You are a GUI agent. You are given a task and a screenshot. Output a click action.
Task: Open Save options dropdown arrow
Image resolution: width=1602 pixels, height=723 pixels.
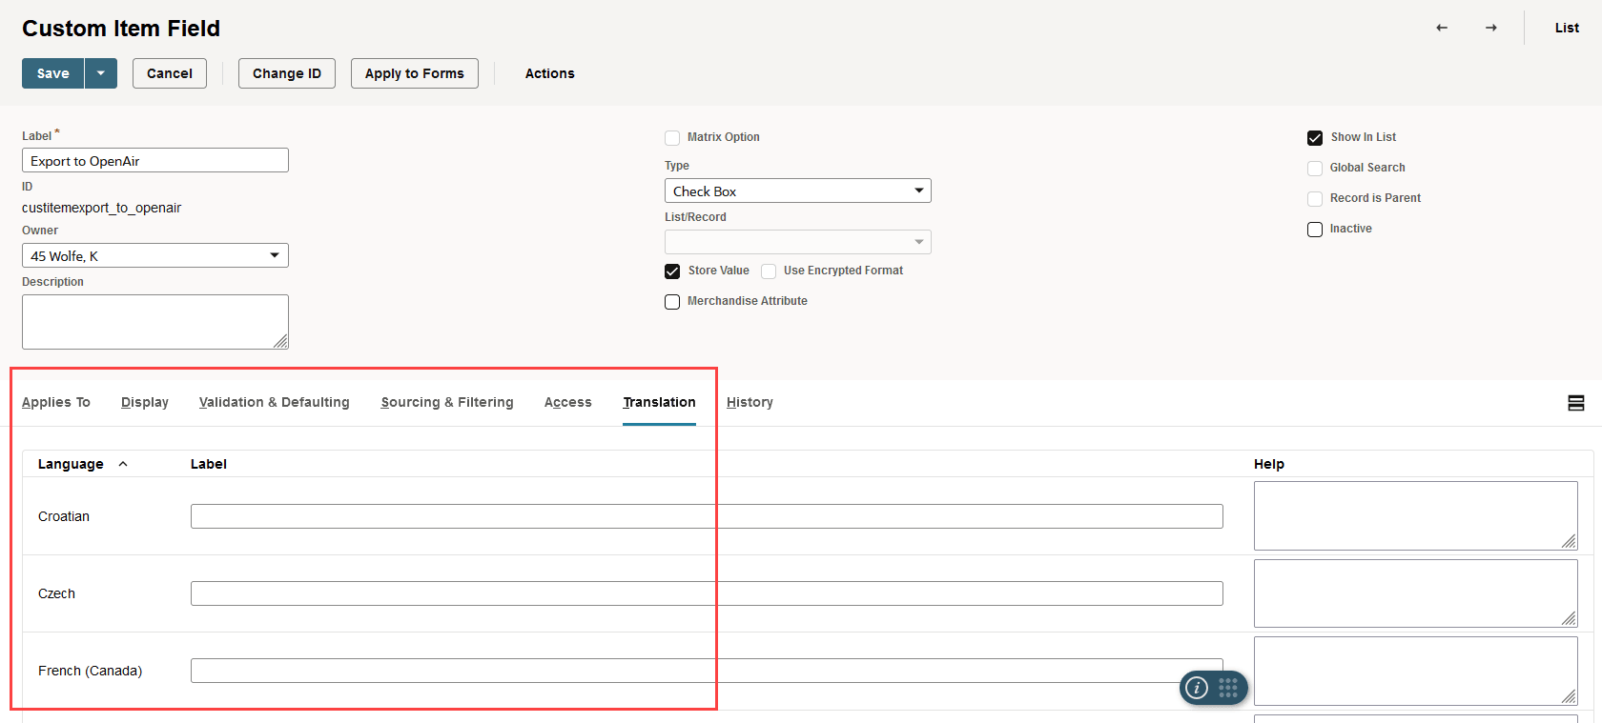pyautogui.click(x=101, y=73)
